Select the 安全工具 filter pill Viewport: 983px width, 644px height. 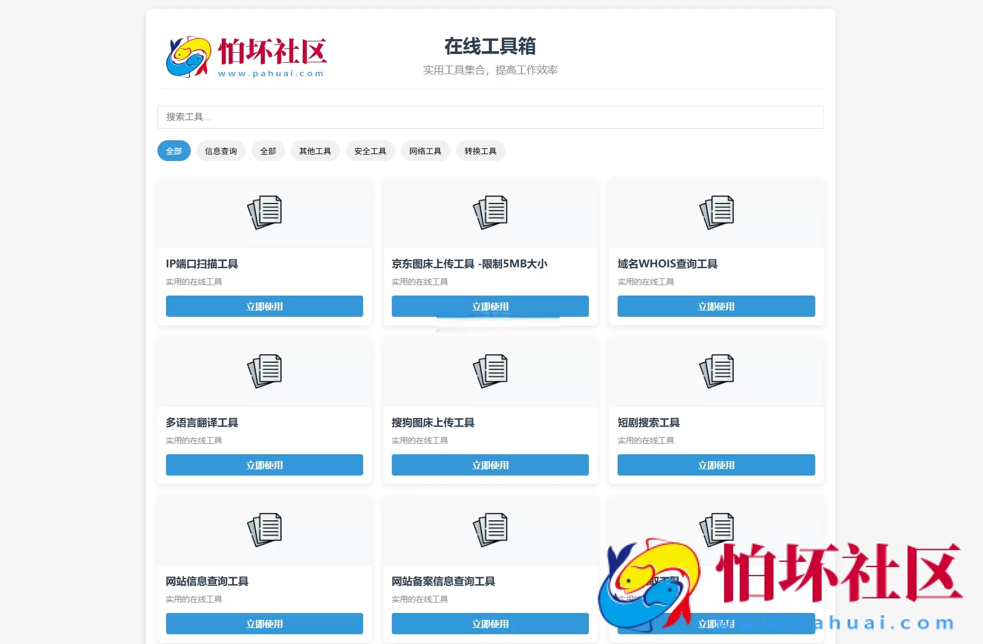pos(370,151)
